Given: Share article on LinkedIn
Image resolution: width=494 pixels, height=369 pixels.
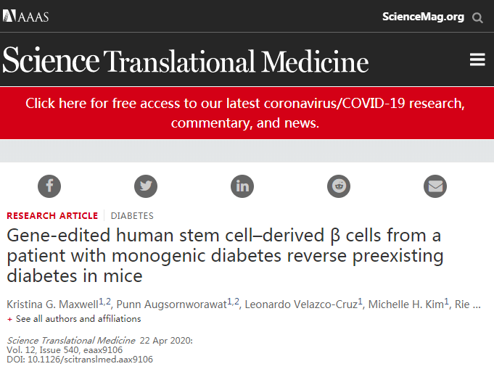Looking at the screenshot, I should point(242,186).
